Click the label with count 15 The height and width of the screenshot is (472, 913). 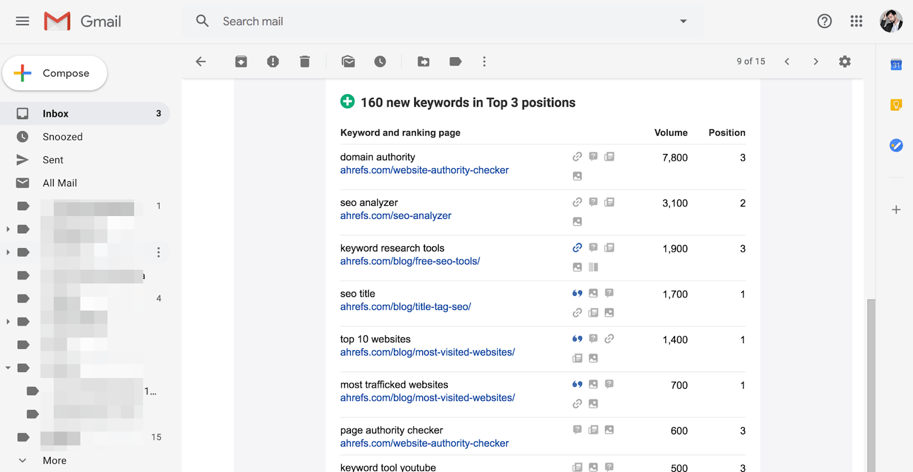pos(85,437)
